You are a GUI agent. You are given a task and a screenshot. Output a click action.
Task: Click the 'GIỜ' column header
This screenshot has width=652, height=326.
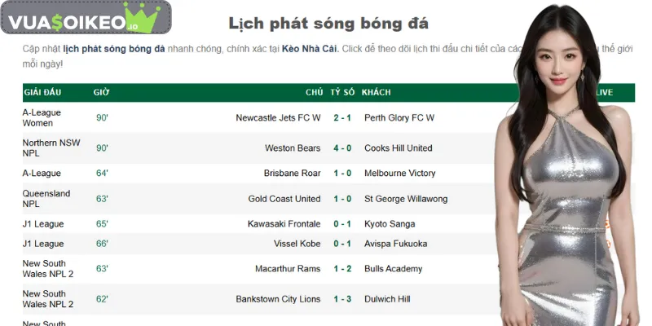pyautogui.click(x=102, y=93)
